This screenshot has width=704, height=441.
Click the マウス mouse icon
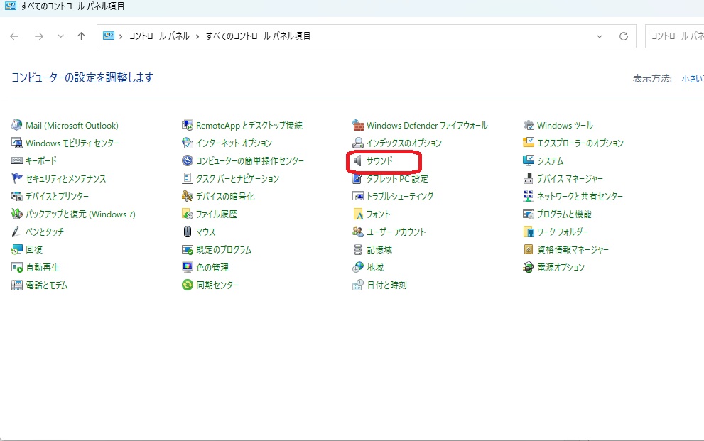tap(188, 232)
